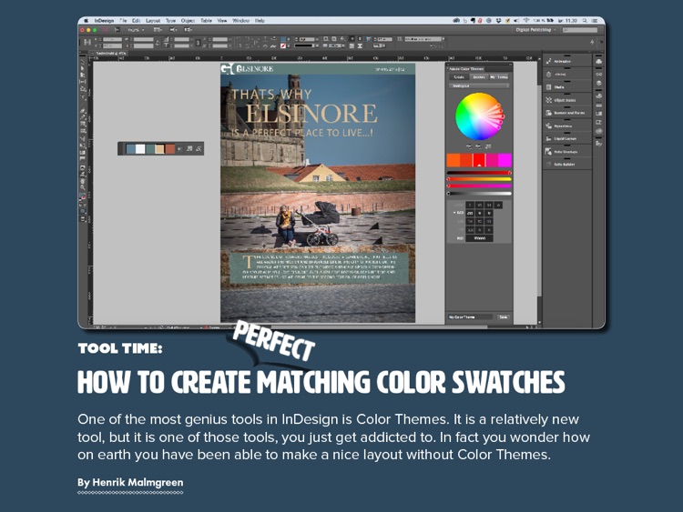Click the Layers icon in narrow dock
The height and width of the screenshot is (512, 683).
pyautogui.click(x=599, y=83)
